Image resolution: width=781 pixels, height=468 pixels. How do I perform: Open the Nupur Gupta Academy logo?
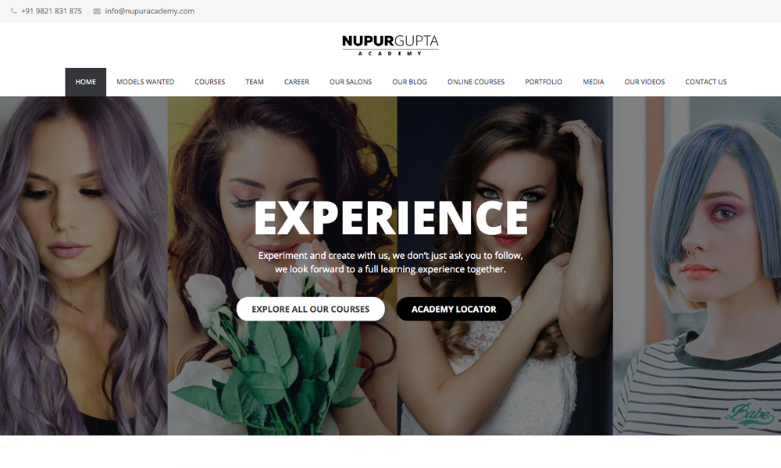(x=390, y=44)
